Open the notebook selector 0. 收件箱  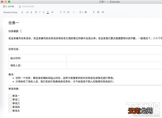click(8, 7)
